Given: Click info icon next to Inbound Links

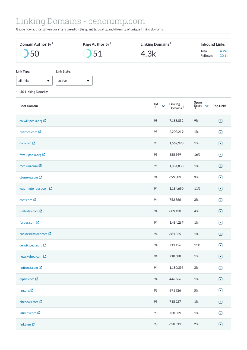Looking at the screenshot, I should (226, 43).
